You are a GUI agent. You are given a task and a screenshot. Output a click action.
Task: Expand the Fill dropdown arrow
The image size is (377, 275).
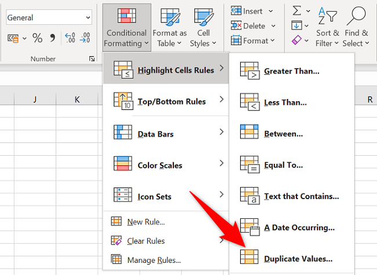click(x=307, y=25)
